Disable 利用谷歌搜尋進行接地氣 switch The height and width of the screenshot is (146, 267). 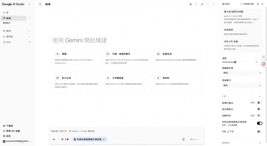pos(260,123)
